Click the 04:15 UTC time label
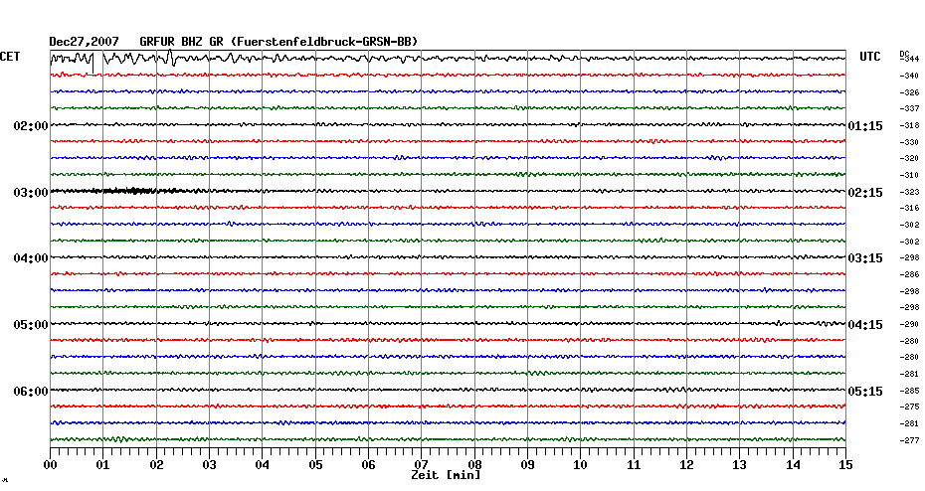925x491 pixels. [x=865, y=325]
